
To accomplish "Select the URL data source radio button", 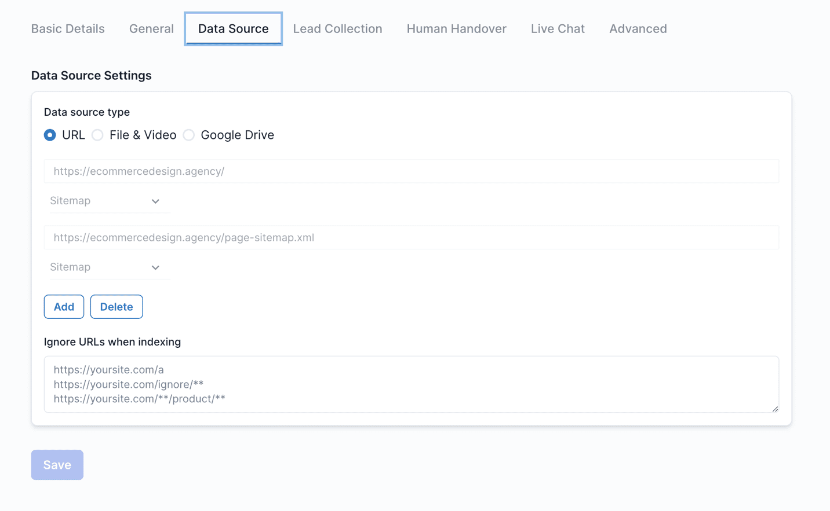I will click(50, 135).
